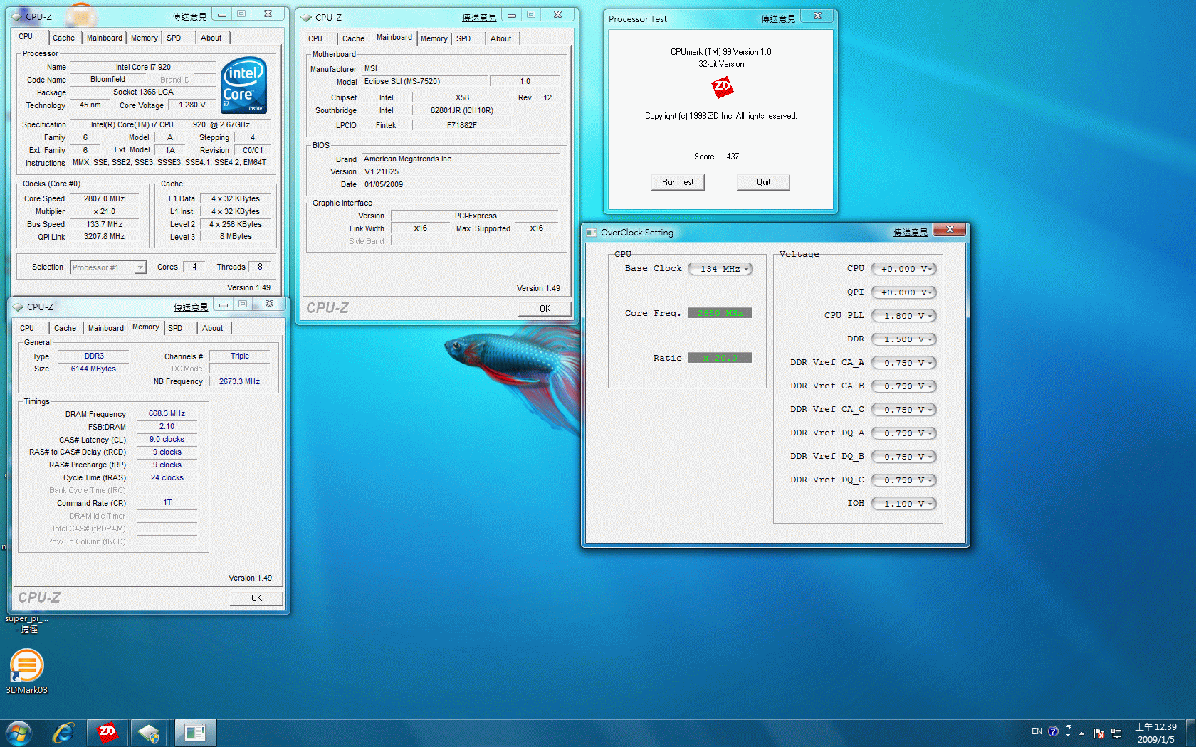Open the IOH 1.100 V voltage dropdown
The width and height of the screenshot is (1196, 747).
[903, 504]
